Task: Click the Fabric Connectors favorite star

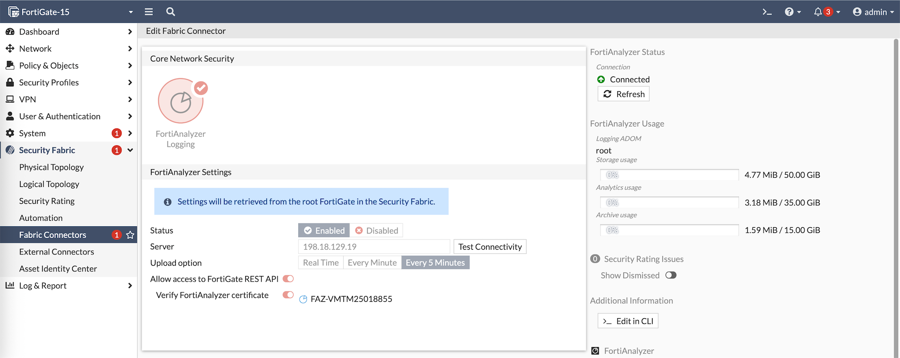Action: click(x=130, y=235)
